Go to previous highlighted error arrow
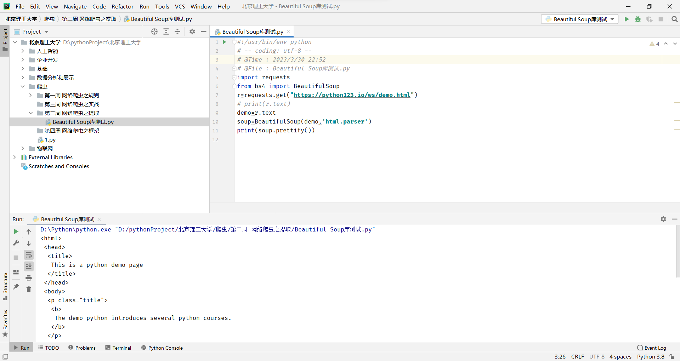The image size is (680, 361). click(666, 44)
